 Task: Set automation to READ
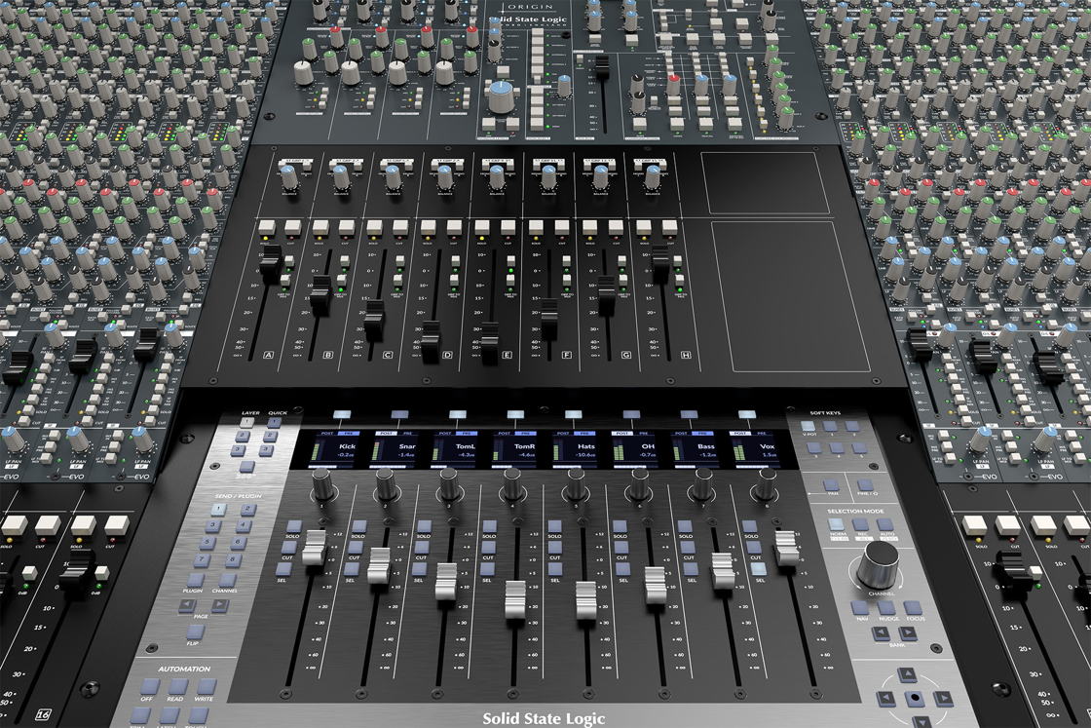click(177, 686)
